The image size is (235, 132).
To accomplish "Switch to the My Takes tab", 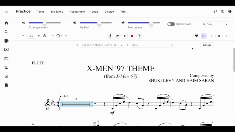I will click(x=57, y=12).
